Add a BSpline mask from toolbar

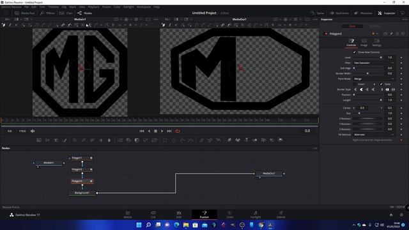pyautogui.click(x=191, y=140)
